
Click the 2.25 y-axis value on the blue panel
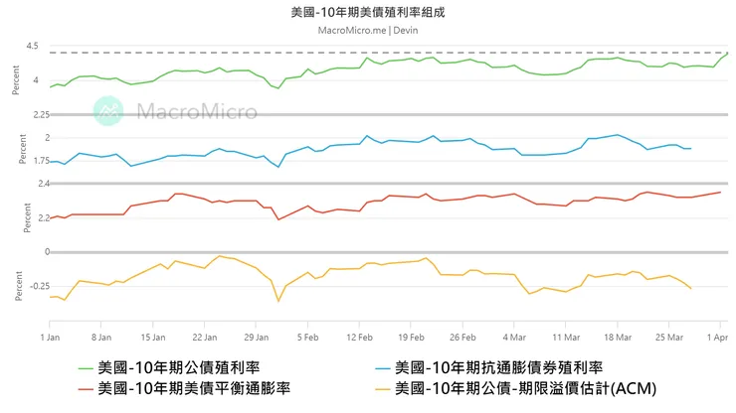point(40,115)
